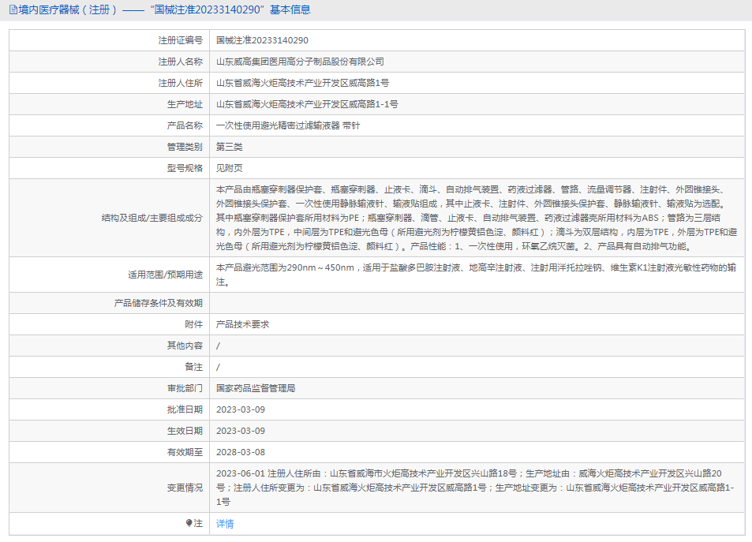Screen dimensions: 752x542
Task: Click the label 产品储存条件及有效期
Action: (x=159, y=303)
